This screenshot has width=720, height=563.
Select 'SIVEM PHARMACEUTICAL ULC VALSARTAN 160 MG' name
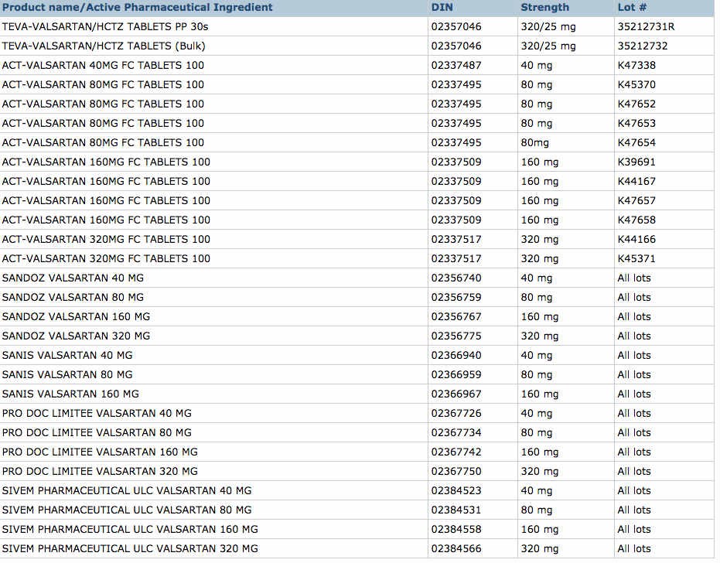click(x=130, y=528)
